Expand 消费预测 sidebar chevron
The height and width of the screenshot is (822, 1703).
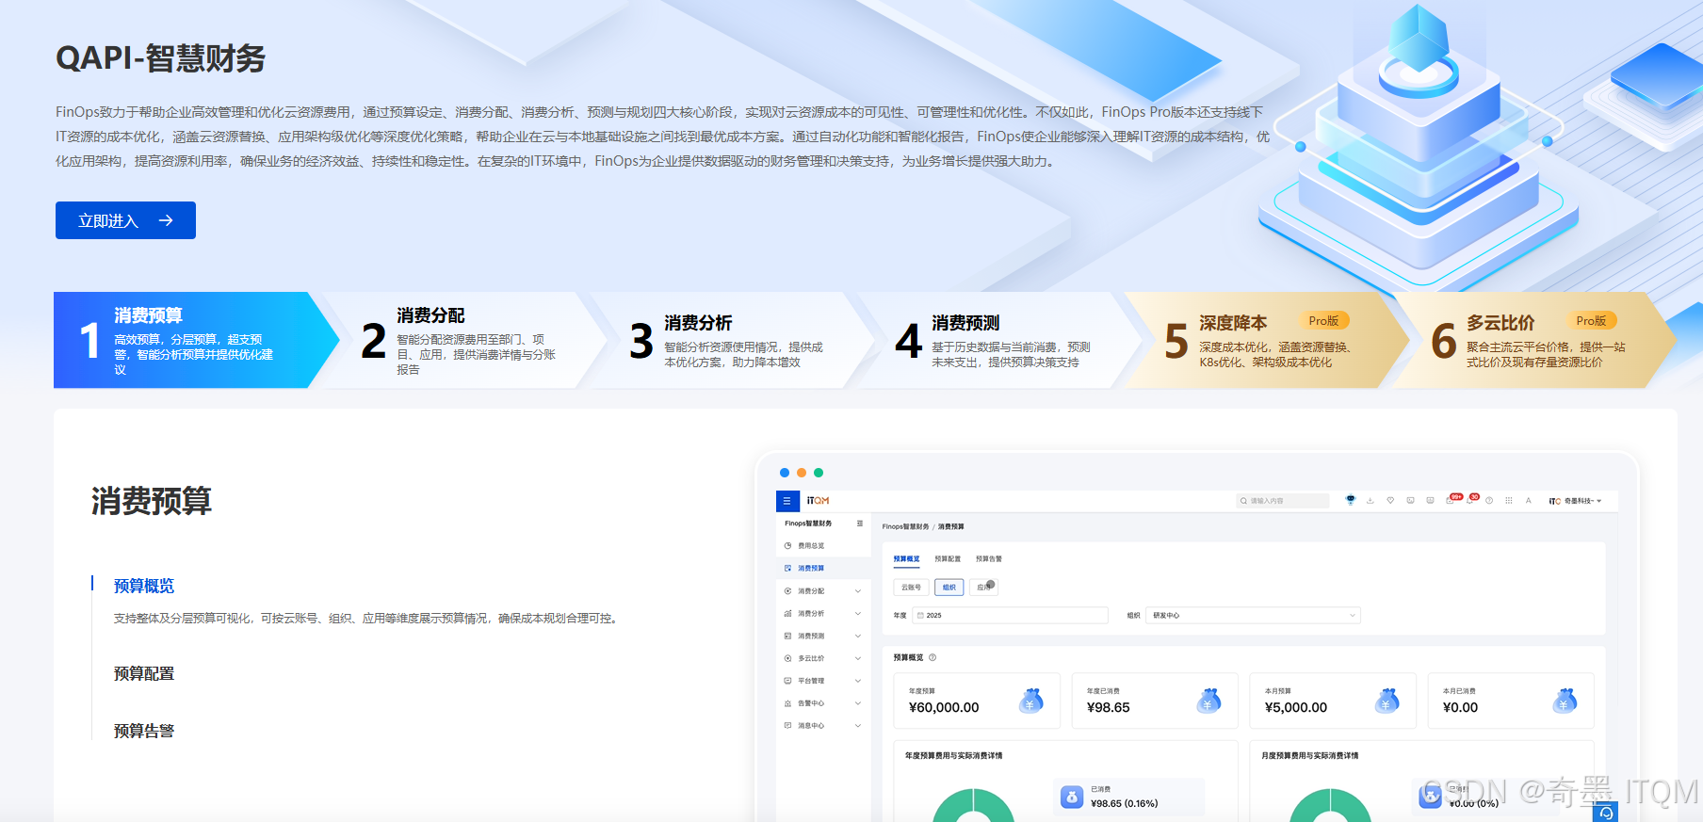coord(858,637)
